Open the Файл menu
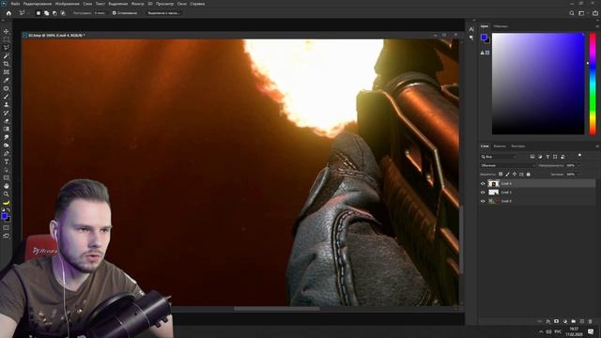 [x=16, y=4]
